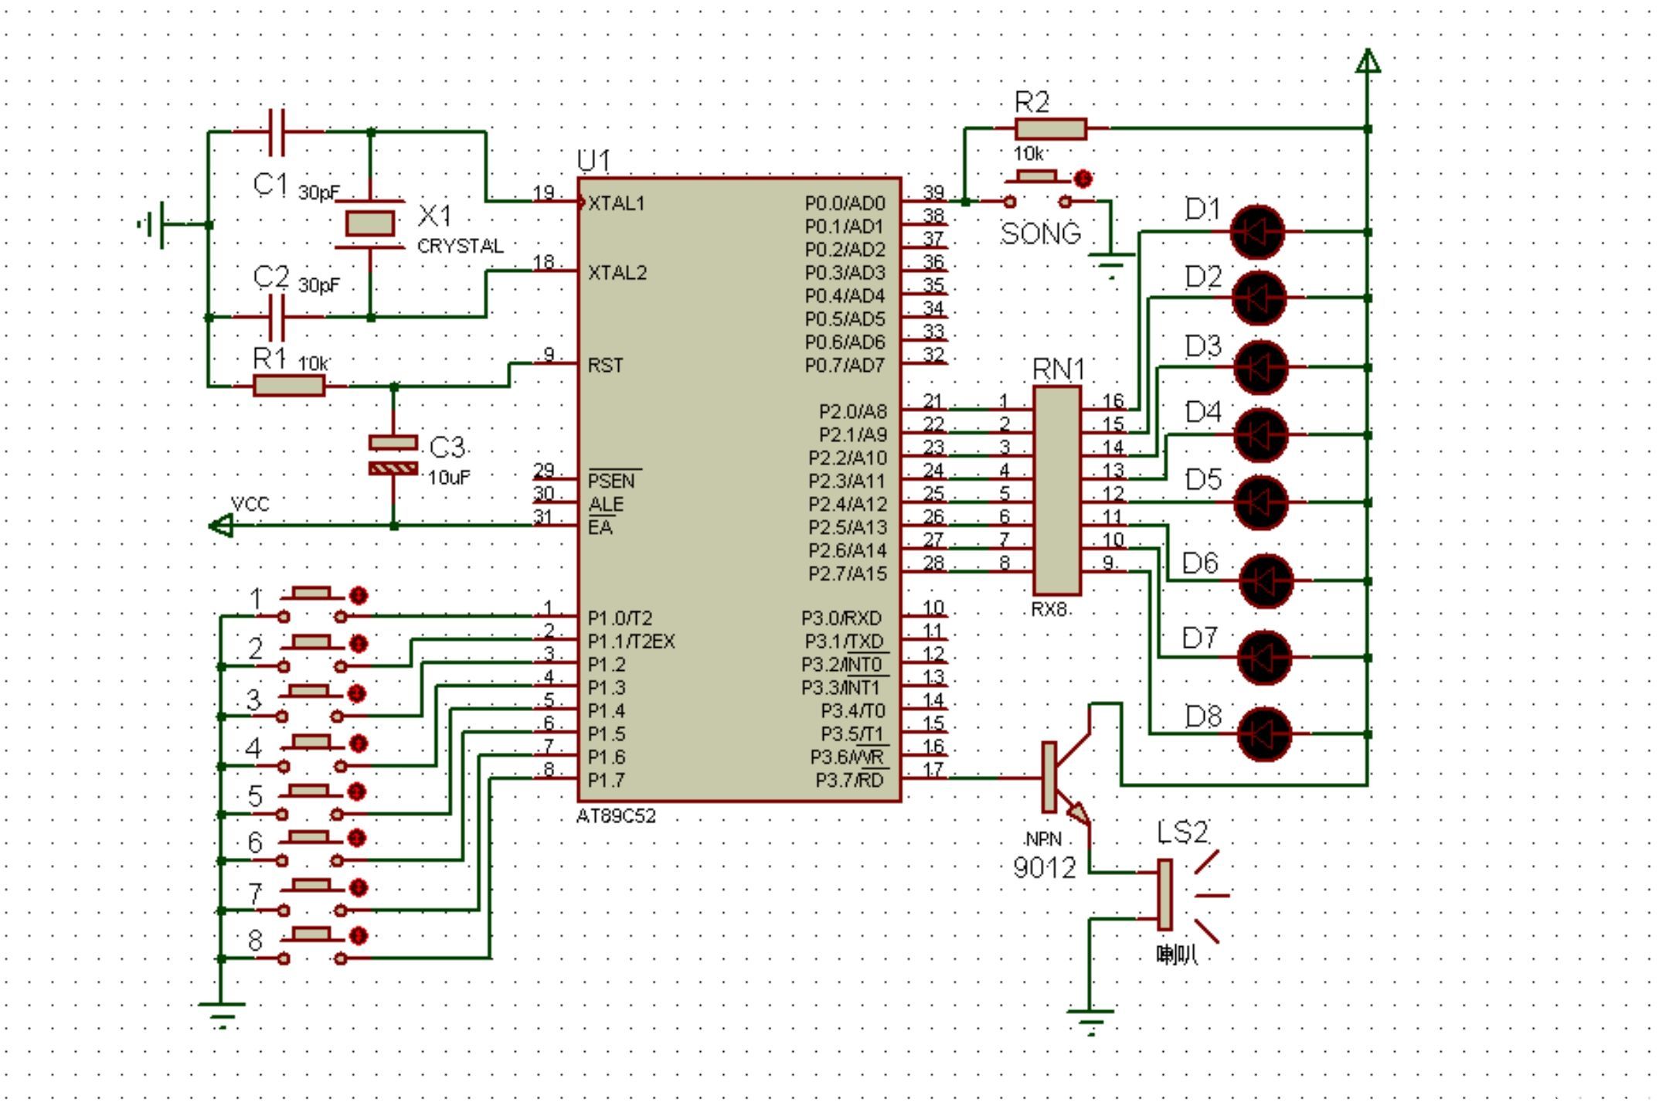Click LED D6 symbol
The image size is (1659, 1113).
[x=1266, y=580]
